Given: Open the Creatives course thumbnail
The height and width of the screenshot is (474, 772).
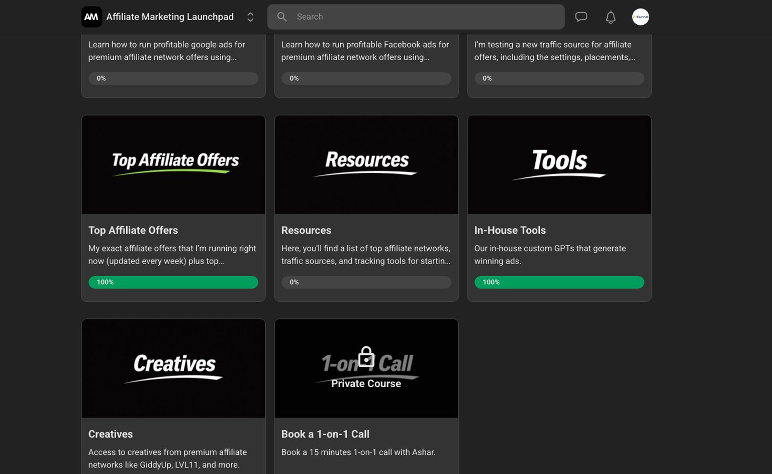Looking at the screenshot, I should (x=173, y=369).
